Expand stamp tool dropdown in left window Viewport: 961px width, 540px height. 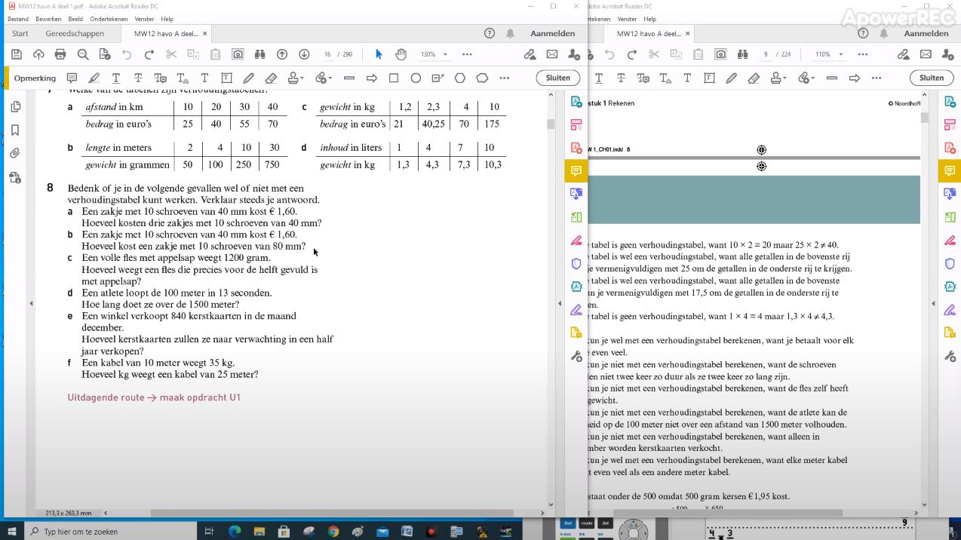302,78
